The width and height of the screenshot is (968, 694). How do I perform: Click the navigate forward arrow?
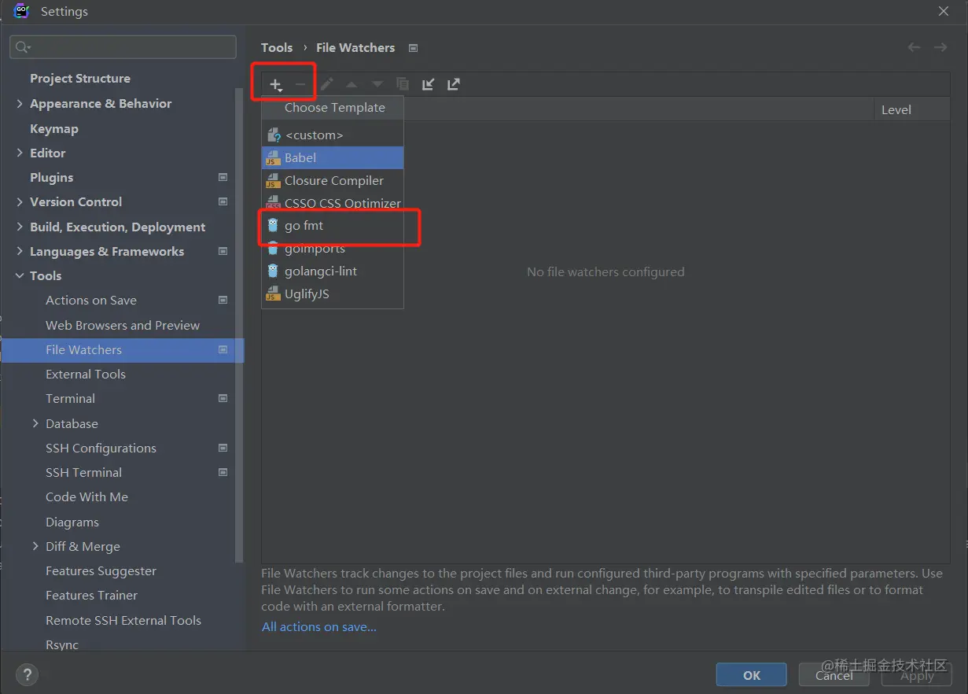tap(940, 47)
